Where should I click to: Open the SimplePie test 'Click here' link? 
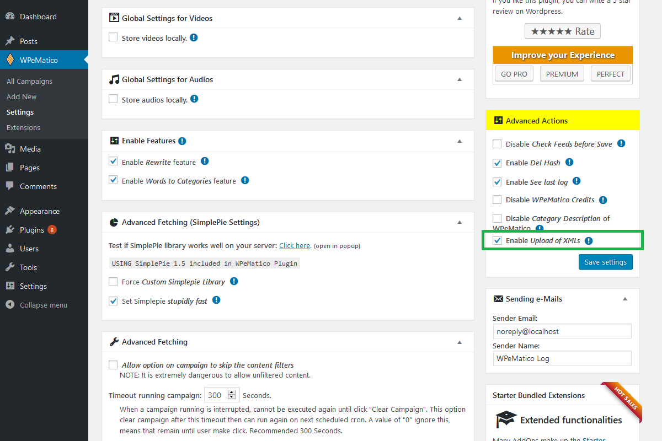point(295,245)
